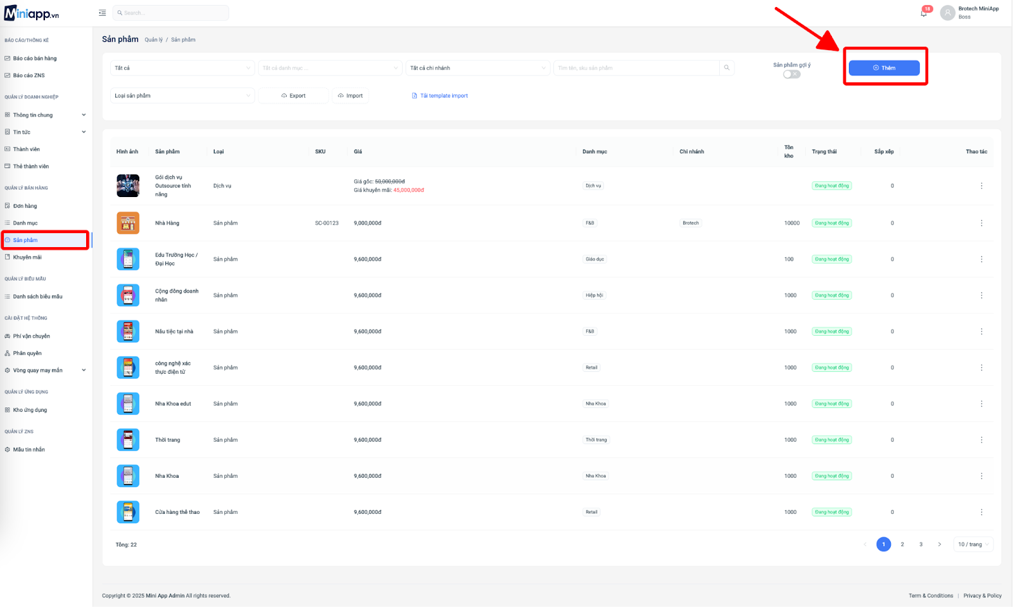Go to next page arrow in pagination

pyautogui.click(x=940, y=544)
